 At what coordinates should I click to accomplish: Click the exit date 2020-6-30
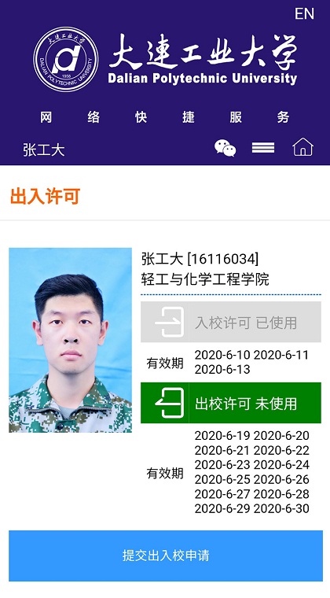(281, 508)
